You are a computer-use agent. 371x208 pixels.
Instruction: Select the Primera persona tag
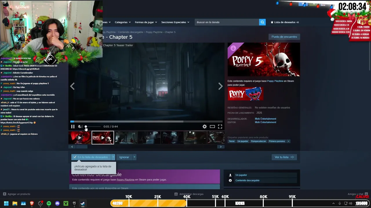[x=277, y=141]
